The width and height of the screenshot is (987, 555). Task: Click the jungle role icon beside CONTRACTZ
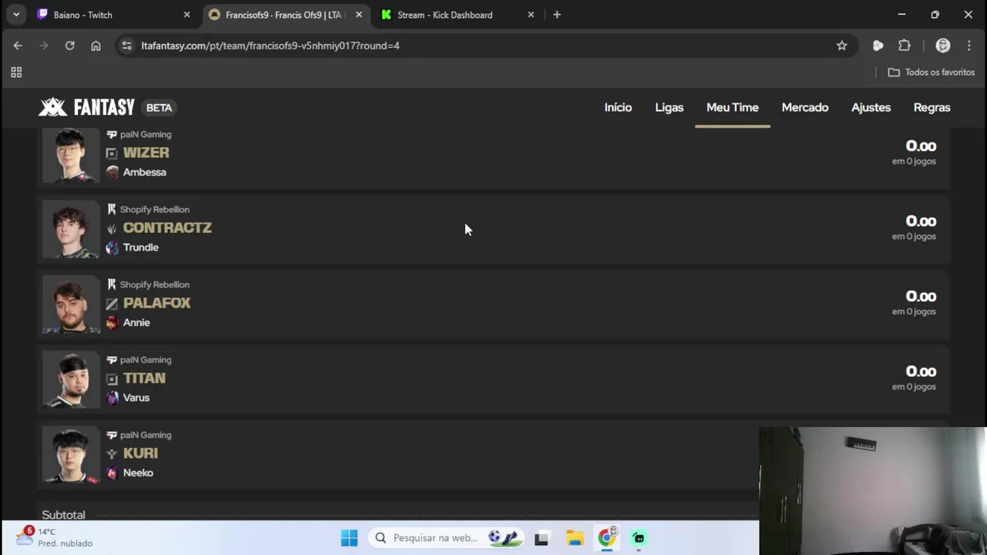(x=112, y=228)
